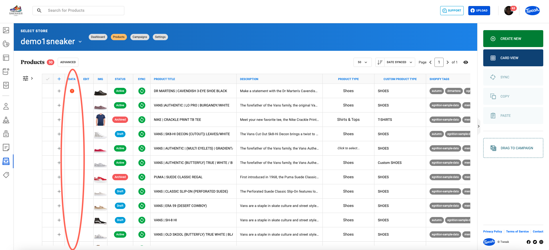Switch to the Dashboard tab
Screen dimensions: 549x250
(x=98, y=37)
